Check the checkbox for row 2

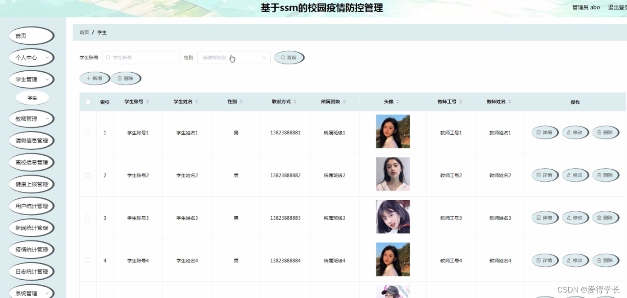[x=87, y=176]
